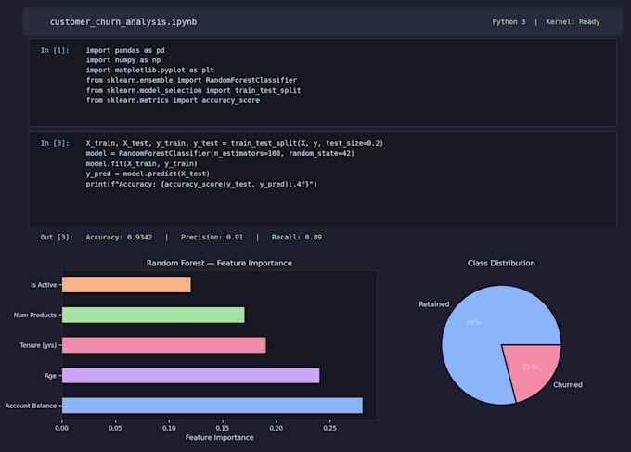Viewport: 631px width, 452px height.
Task: Click the 0.00 x-axis tick label
Action: 61,428
